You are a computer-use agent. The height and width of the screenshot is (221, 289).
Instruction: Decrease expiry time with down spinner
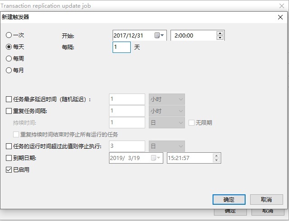[216, 160]
